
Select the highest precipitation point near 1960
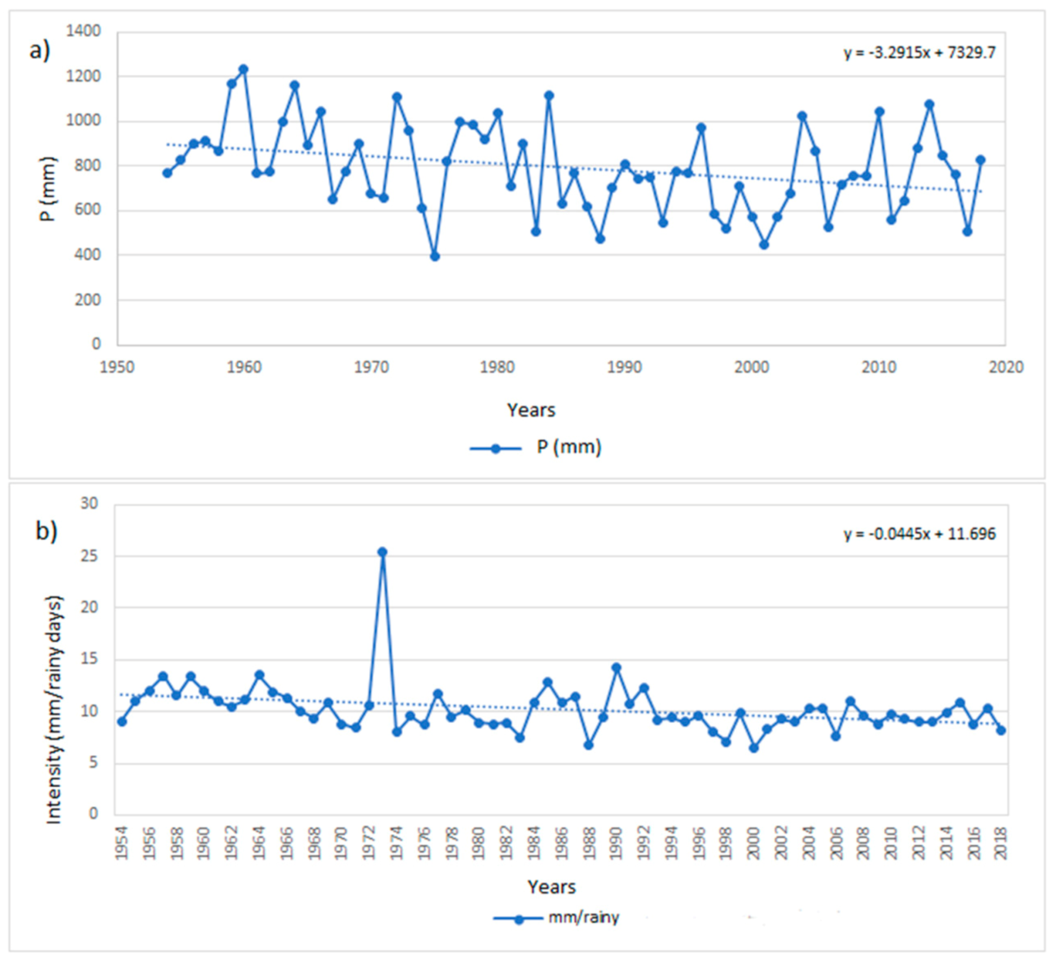coord(243,69)
